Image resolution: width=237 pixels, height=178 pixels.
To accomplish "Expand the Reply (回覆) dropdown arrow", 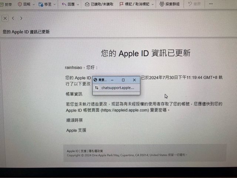I will tap(79, 4).
